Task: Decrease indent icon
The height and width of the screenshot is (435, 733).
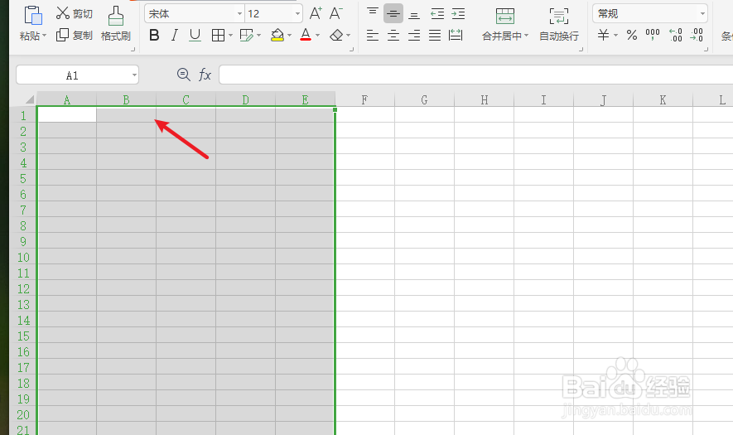Action: click(437, 13)
